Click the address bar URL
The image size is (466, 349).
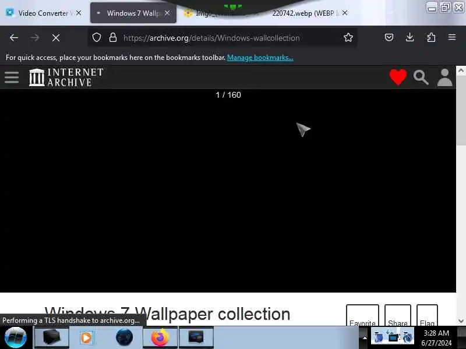pos(211,38)
